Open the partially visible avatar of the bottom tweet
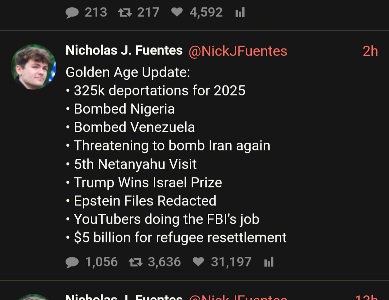The width and height of the screenshot is (389, 300). pos(33,297)
